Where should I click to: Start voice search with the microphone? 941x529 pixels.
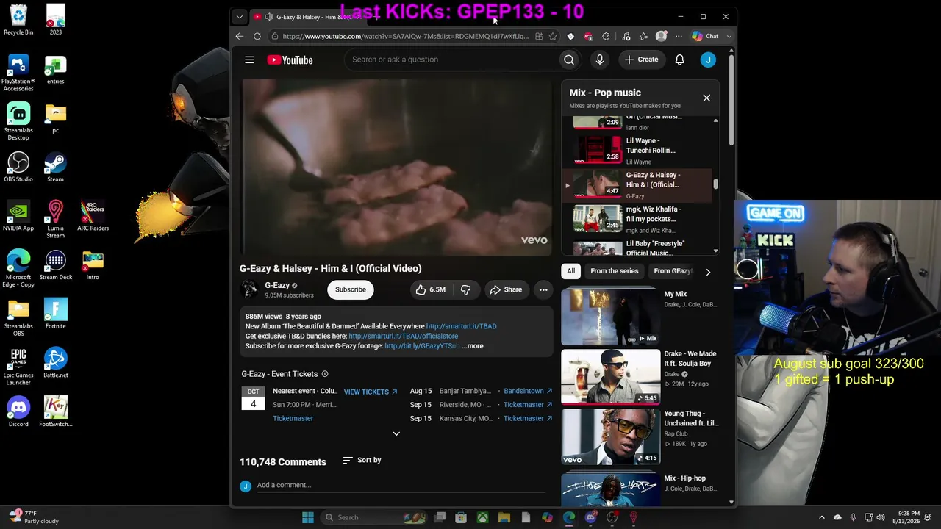[600, 60]
